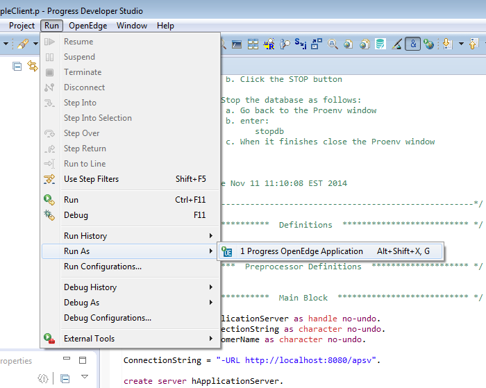
Task: Click the linked-windows toolbar icon
Action: point(317,44)
